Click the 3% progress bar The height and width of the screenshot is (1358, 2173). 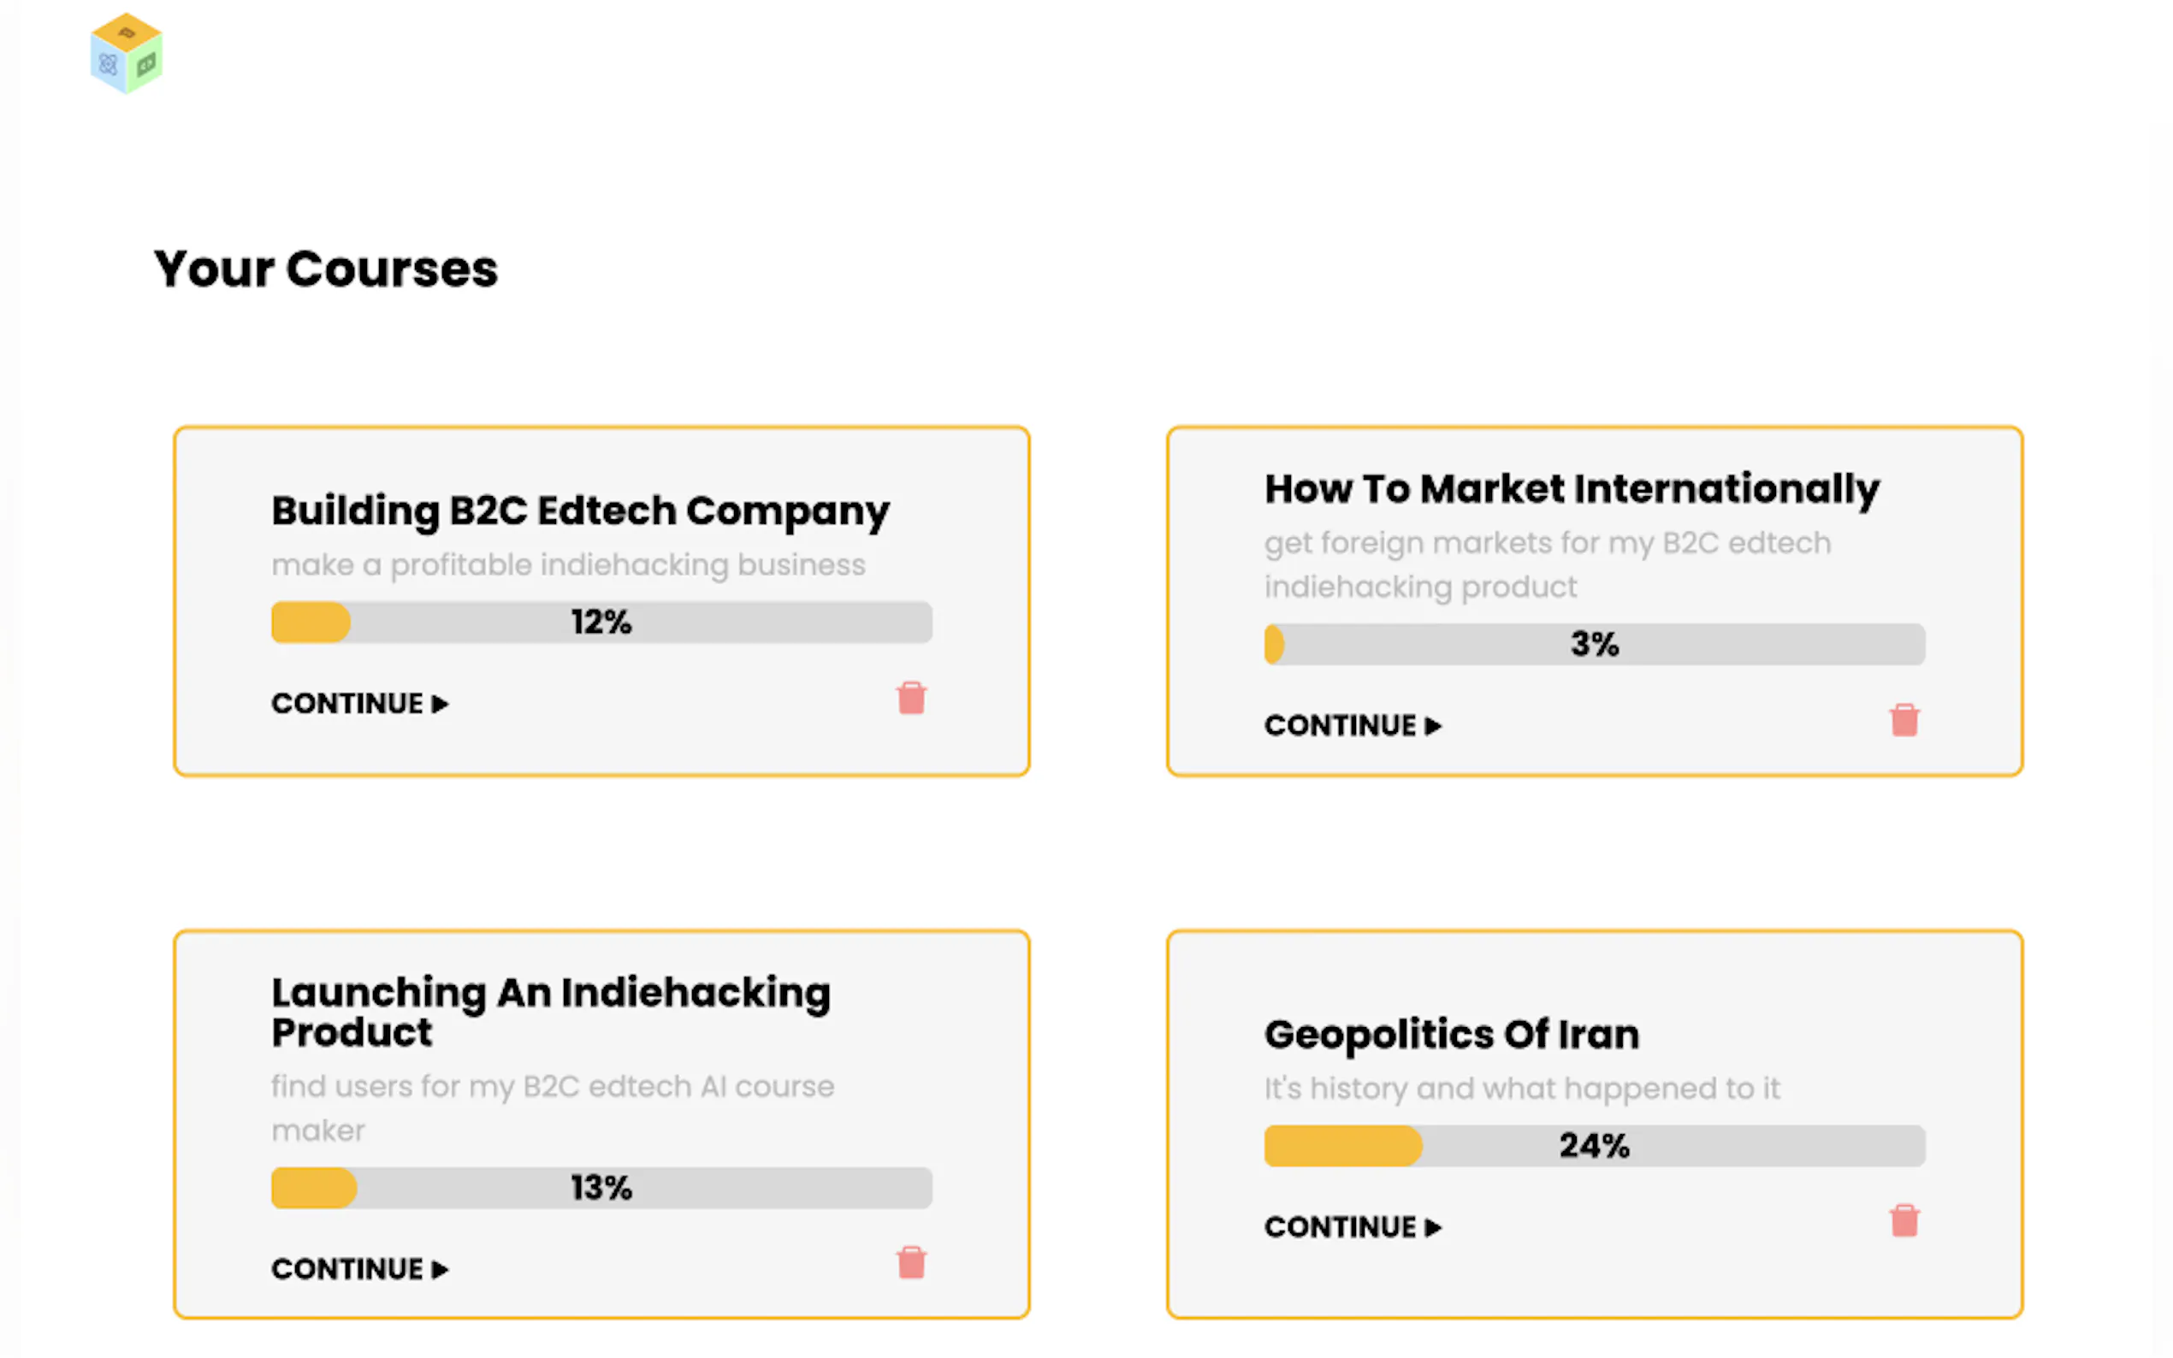pos(1594,645)
